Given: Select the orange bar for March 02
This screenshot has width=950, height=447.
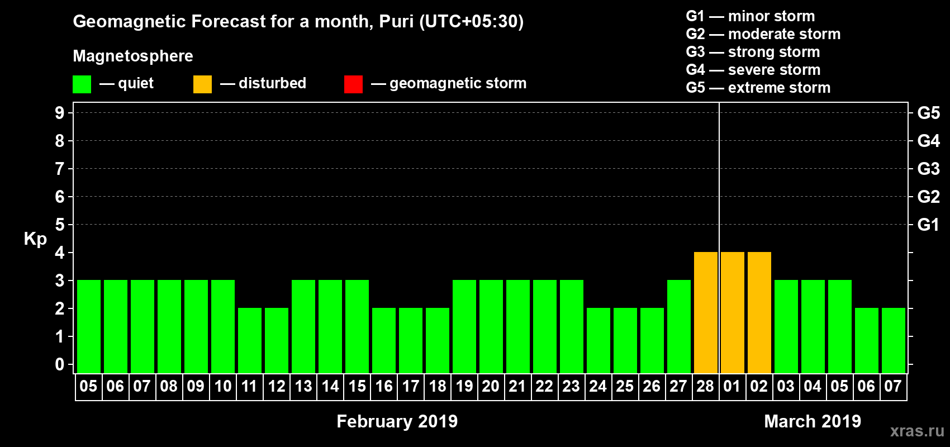Looking at the screenshot, I should [x=759, y=312].
